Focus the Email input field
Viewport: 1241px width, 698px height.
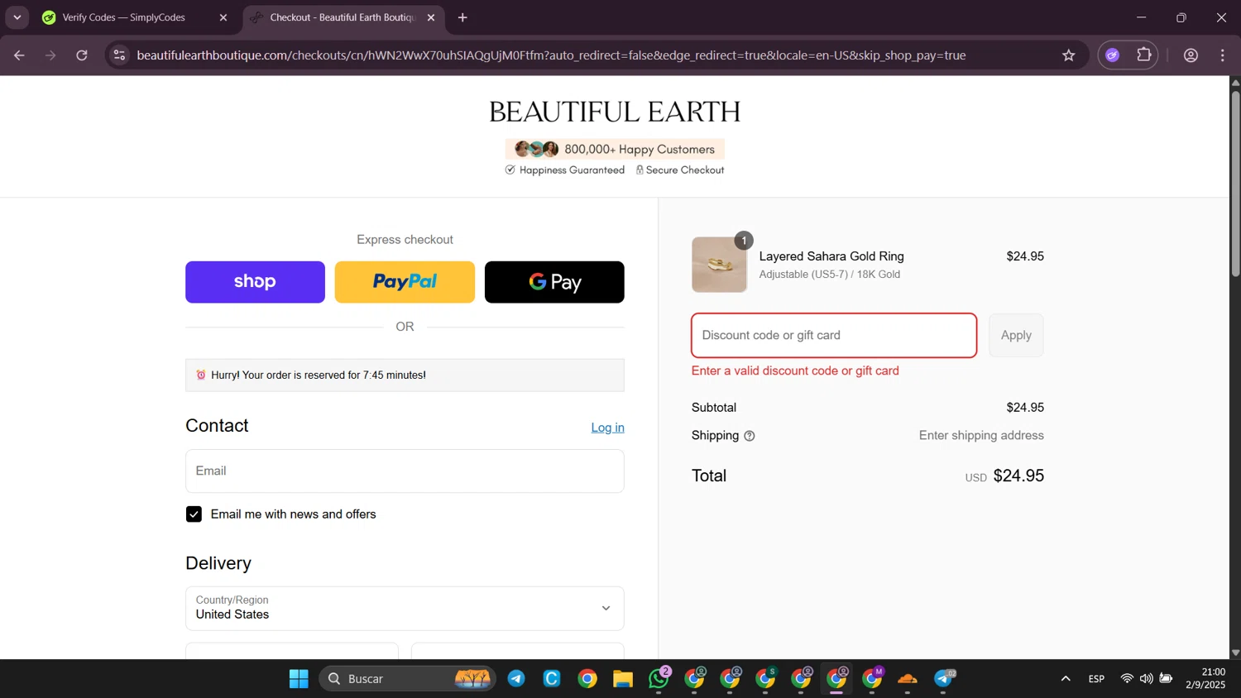[x=405, y=471]
